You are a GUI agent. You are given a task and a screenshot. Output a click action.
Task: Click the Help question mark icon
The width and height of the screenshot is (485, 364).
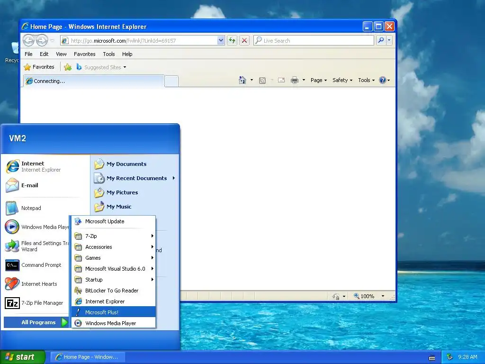(383, 80)
